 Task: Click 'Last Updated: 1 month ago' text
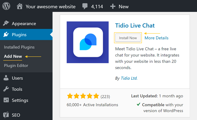(157, 96)
